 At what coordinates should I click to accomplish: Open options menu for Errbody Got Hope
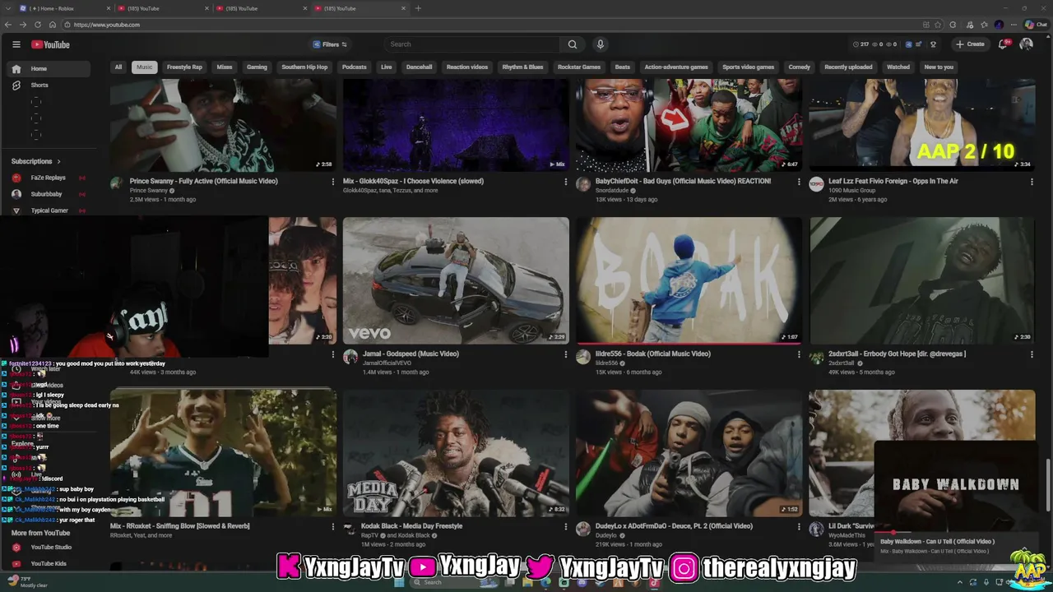pyautogui.click(x=1032, y=354)
